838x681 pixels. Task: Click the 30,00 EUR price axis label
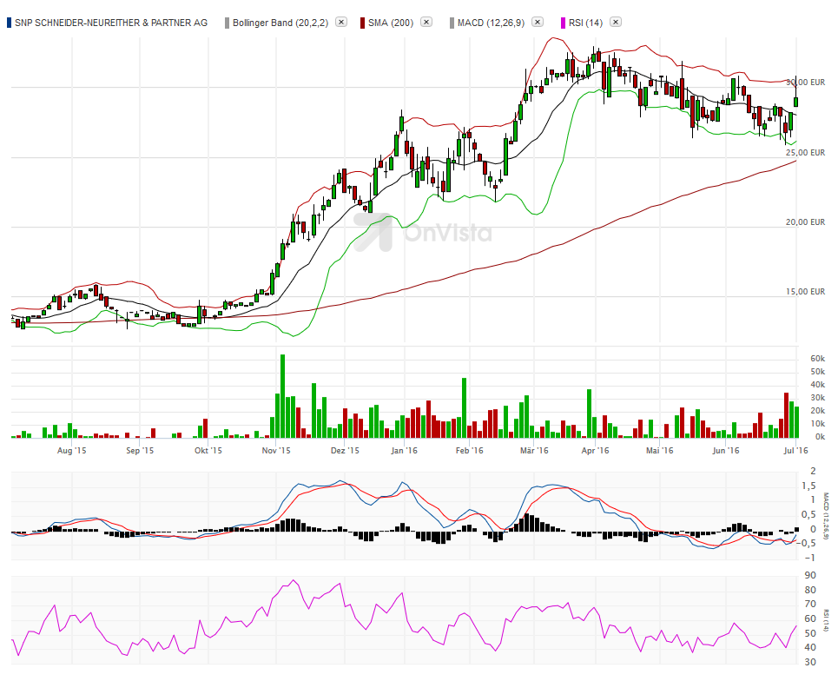click(x=805, y=83)
